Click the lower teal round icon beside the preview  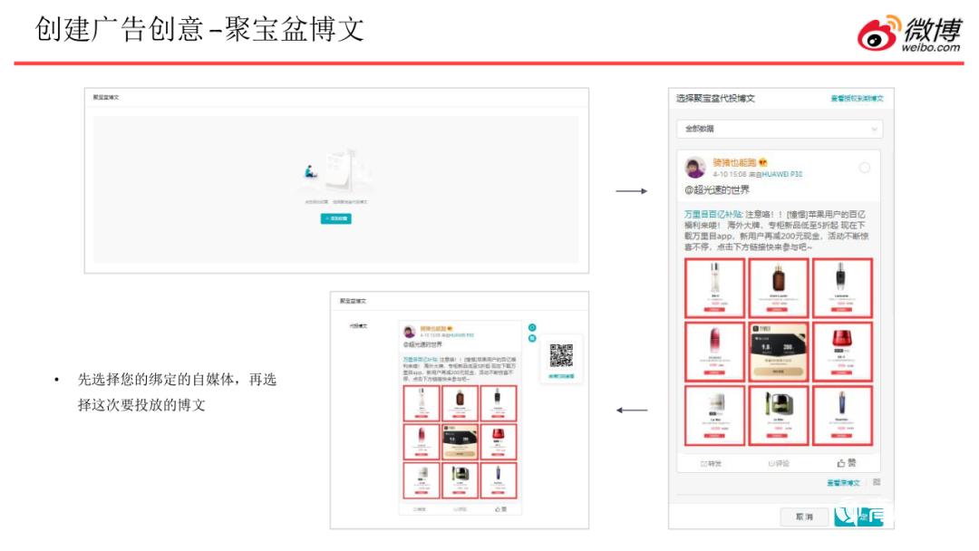(532, 338)
